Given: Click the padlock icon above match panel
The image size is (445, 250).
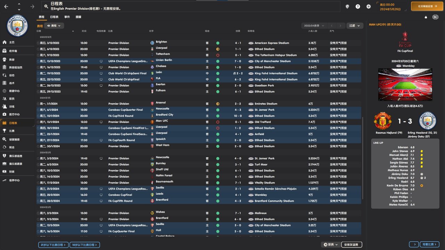Looking at the screenshot, I should [426, 17].
